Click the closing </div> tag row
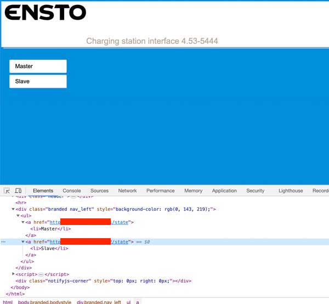The width and height of the screenshot is (329, 304). [x=24, y=268]
